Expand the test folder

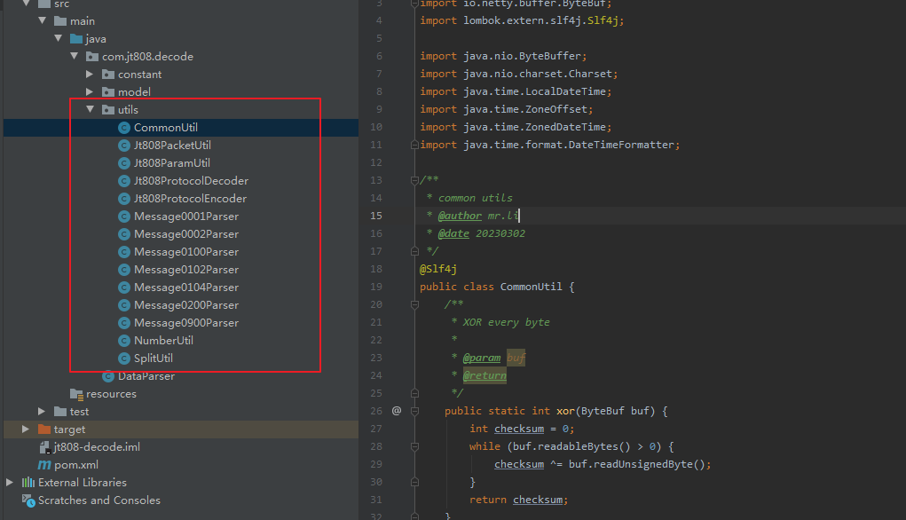42,412
